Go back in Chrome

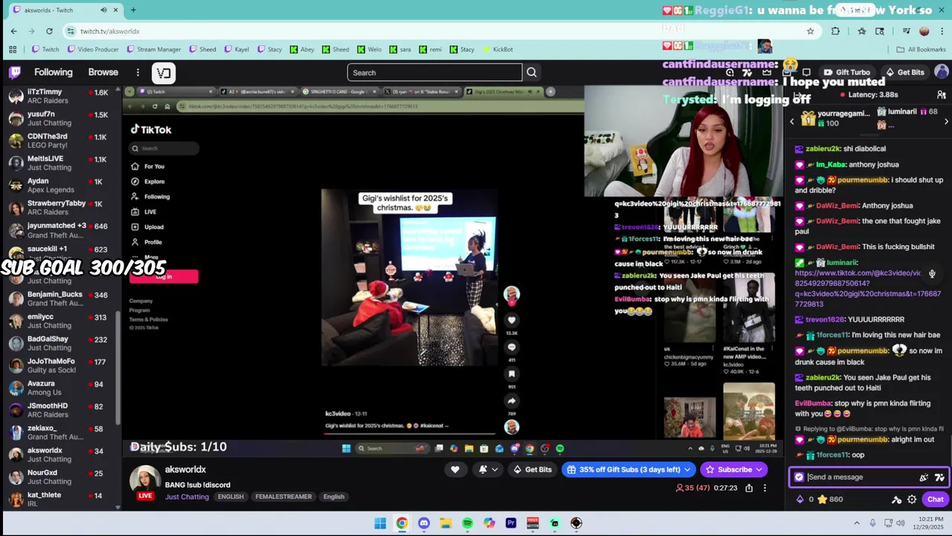click(x=13, y=31)
